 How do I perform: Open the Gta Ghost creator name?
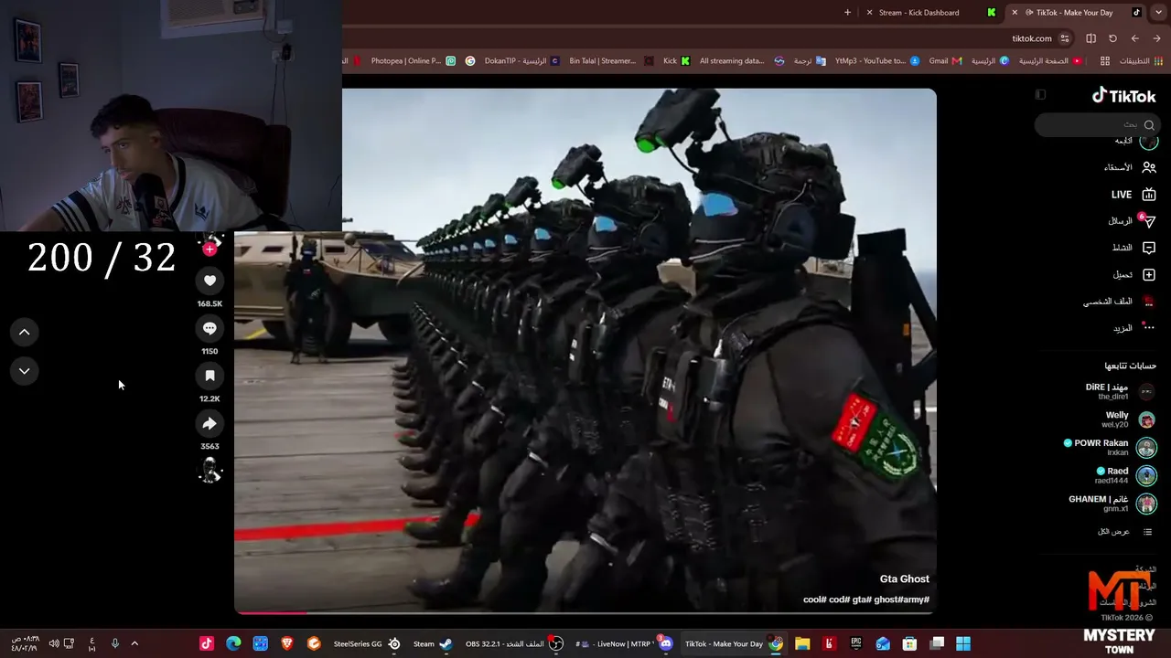(x=904, y=578)
